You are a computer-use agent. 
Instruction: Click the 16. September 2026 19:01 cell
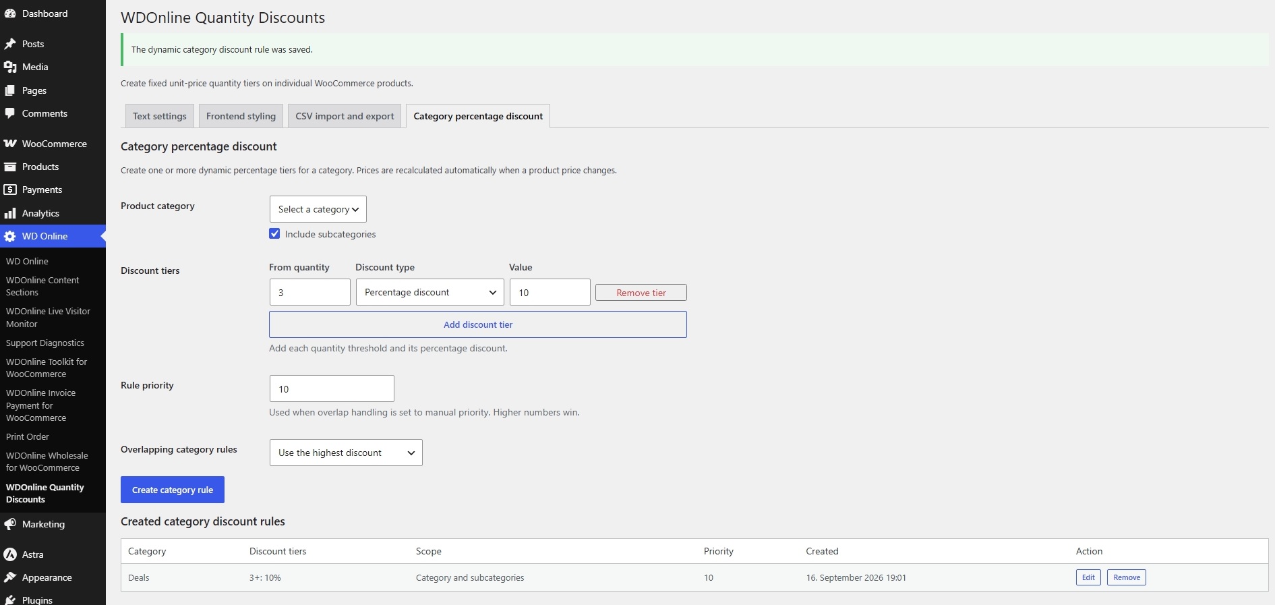[x=856, y=577]
